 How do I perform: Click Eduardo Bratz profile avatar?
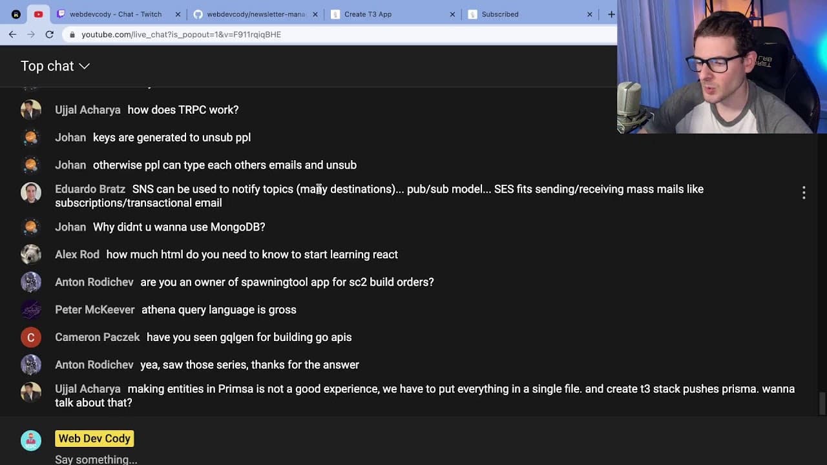(x=31, y=192)
